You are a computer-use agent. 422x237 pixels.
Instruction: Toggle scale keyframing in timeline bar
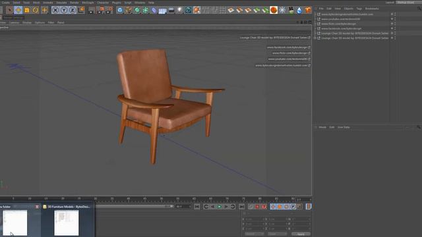point(280,206)
